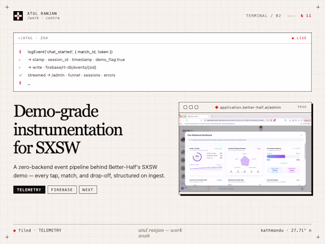Click the green checkmark beside streamed

coord(20,75)
